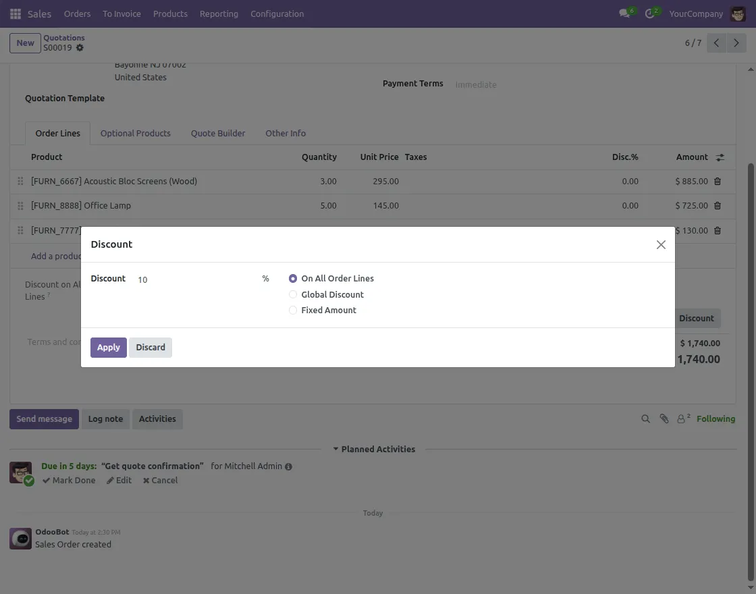
Task: Open the chat messages icon
Action: pyautogui.click(x=625, y=13)
